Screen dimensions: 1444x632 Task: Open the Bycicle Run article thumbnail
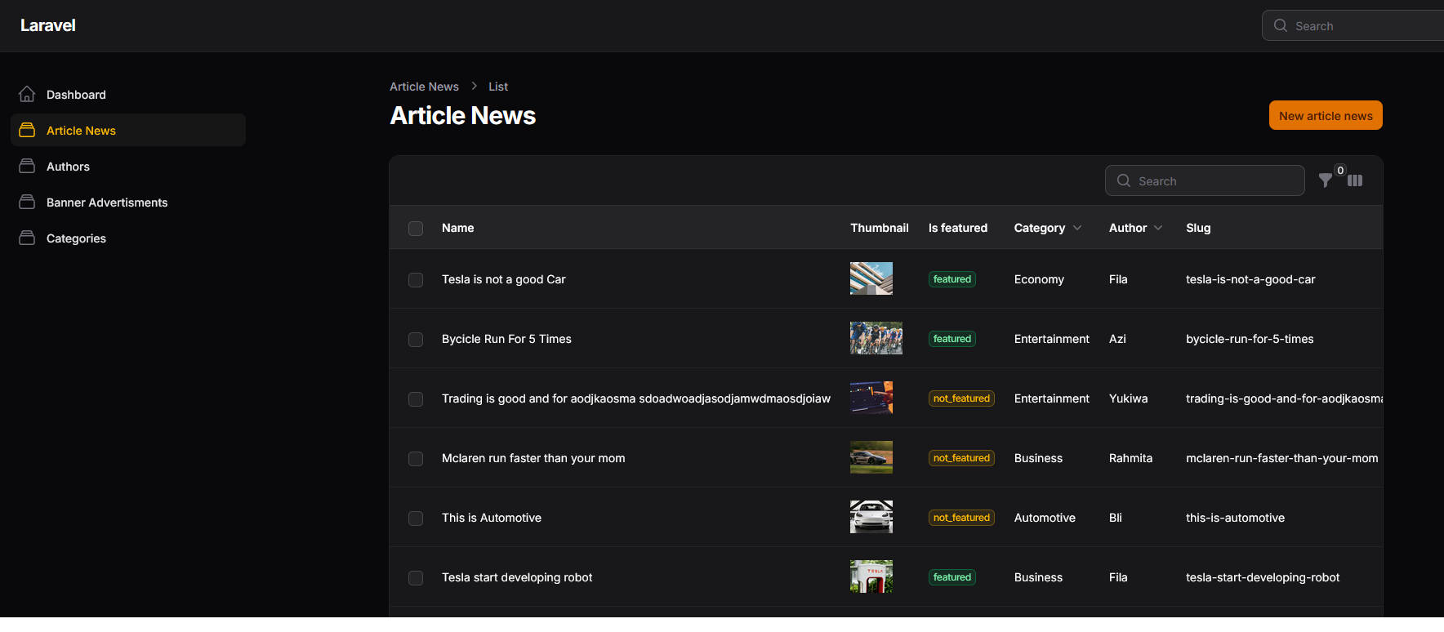[876, 338]
